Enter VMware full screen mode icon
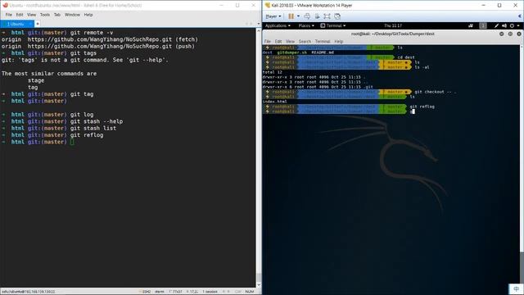The width and height of the screenshot is (524, 295). coord(327,16)
